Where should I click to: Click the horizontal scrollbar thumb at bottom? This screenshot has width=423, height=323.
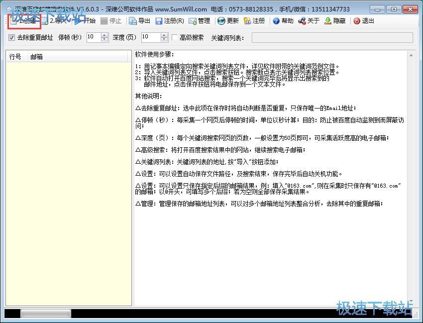pyautogui.click(x=45, y=314)
